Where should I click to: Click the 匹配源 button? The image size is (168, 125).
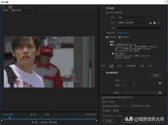156,75
